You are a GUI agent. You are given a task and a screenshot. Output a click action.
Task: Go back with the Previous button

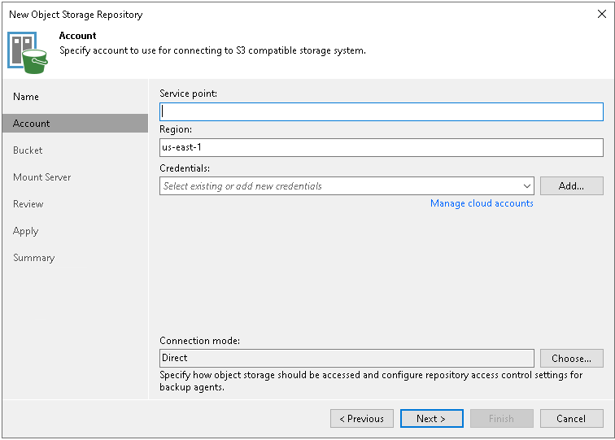(362, 418)
